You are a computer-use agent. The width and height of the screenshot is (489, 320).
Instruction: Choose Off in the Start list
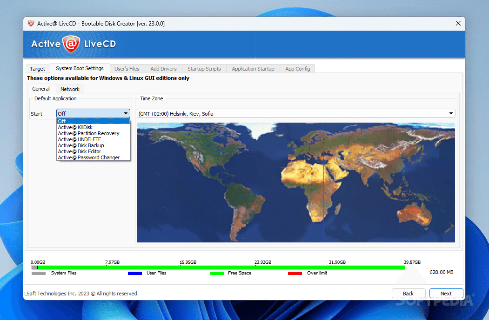click(93, 121)
